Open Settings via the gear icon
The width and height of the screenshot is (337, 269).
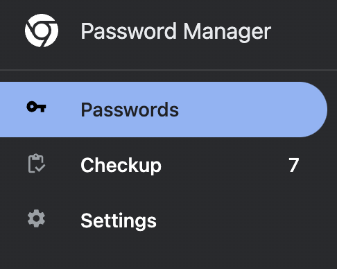[x=36, y=218]
